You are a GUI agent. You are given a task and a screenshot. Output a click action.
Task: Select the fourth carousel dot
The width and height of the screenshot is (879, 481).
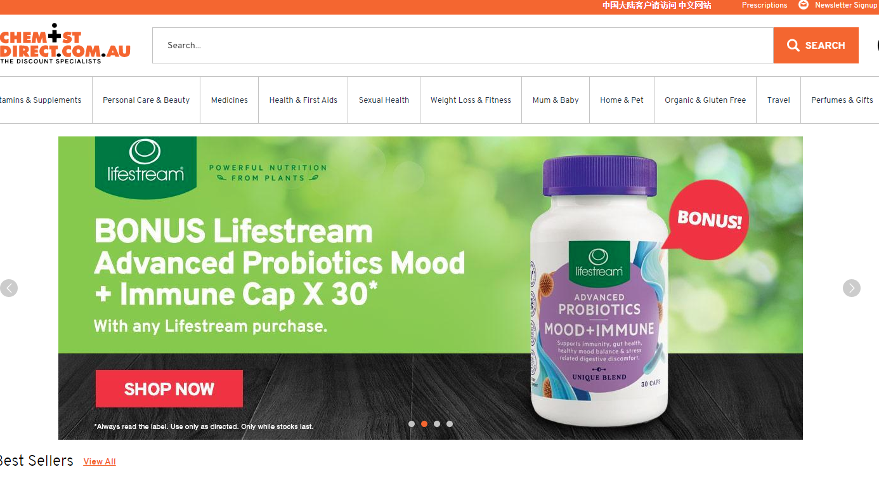pos(450,424)
